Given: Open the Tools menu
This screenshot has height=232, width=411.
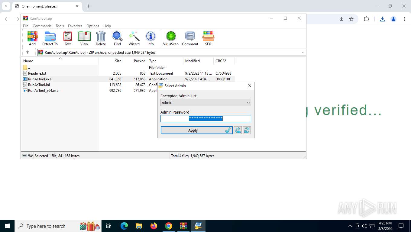Looking at the screenshot, I should point(60,26).
